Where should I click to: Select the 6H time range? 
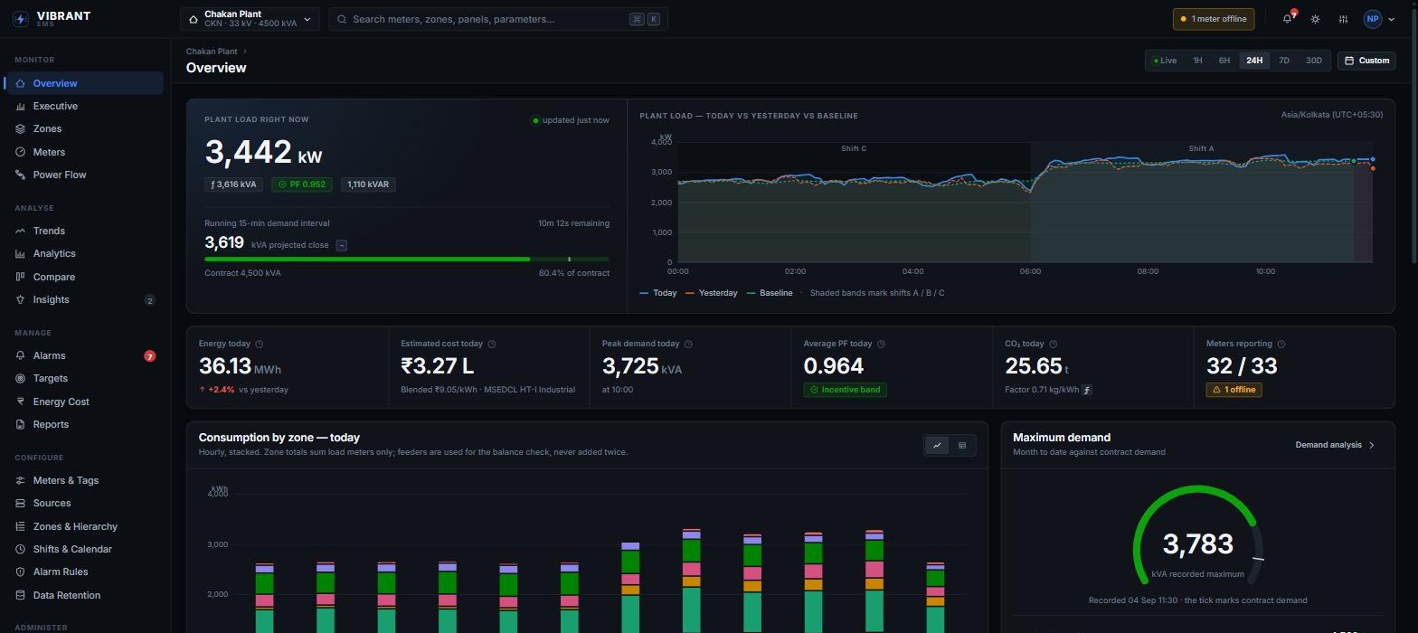1224,61
